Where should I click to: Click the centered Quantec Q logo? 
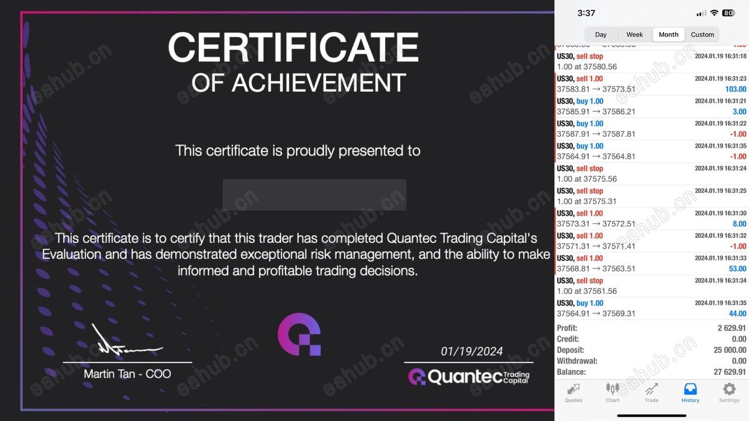[x=299, y=334]
